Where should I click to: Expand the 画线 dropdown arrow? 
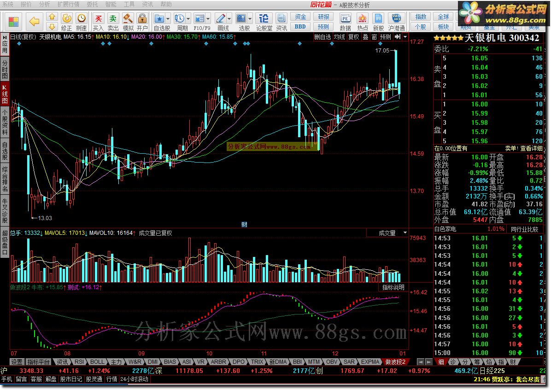pos(229,18)
